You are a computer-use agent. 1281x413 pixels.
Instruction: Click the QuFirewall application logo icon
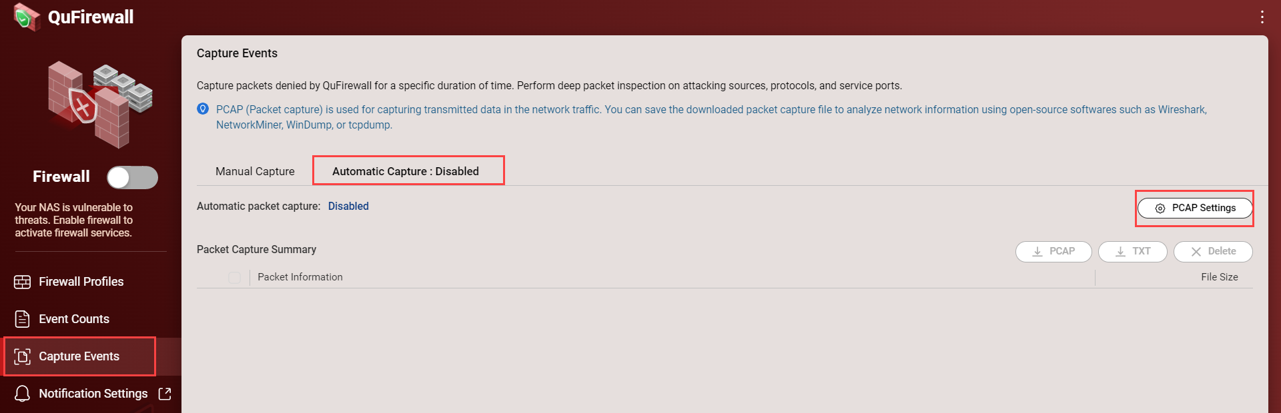tap(25, 17)
